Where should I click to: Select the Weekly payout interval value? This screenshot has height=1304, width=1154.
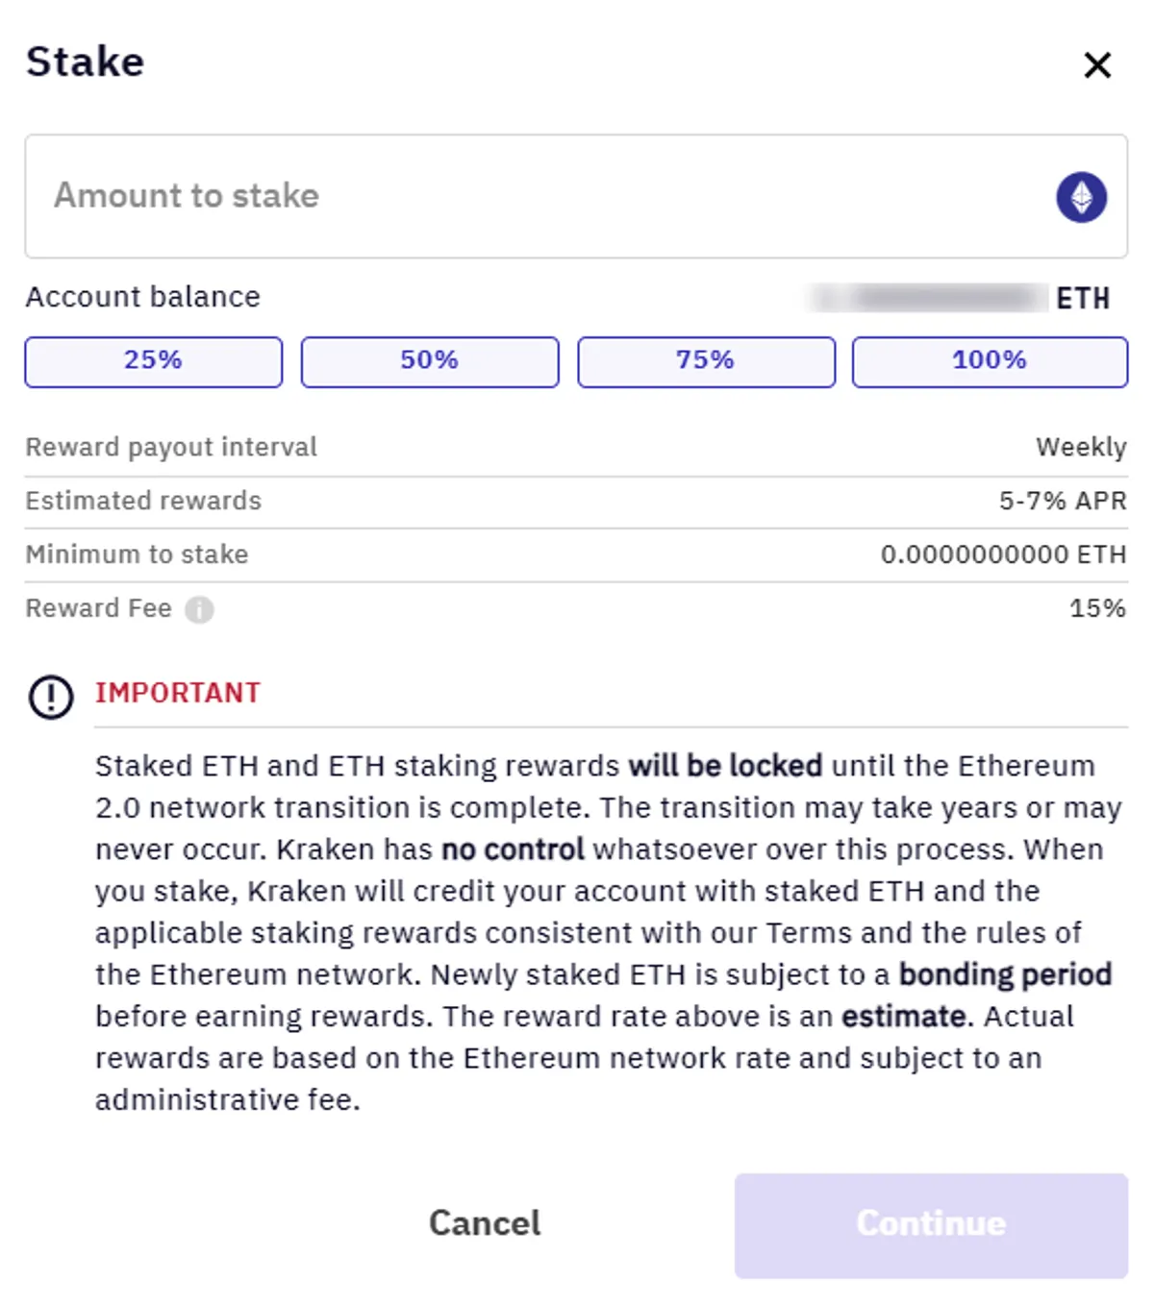tap(1081, 448)
